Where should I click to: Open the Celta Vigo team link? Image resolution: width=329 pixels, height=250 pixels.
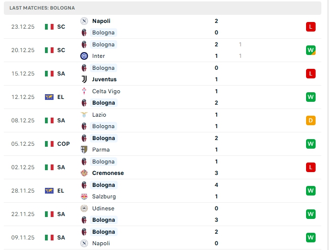coord(106,91)
